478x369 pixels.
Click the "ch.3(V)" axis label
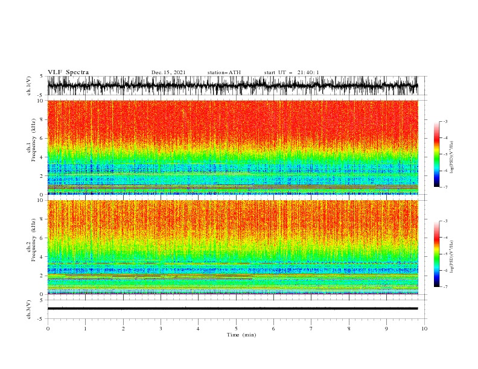[29, 309]
